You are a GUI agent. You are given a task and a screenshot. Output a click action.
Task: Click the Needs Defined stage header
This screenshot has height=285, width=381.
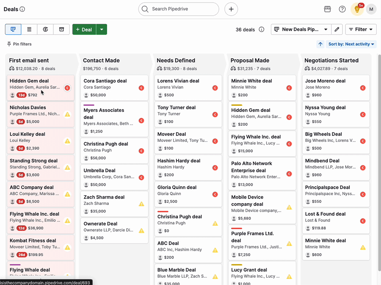click(x=176, y=61)
